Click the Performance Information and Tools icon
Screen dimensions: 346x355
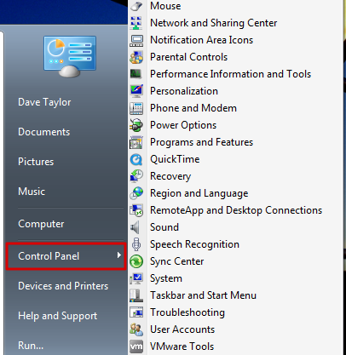click(x=136, y=74)
